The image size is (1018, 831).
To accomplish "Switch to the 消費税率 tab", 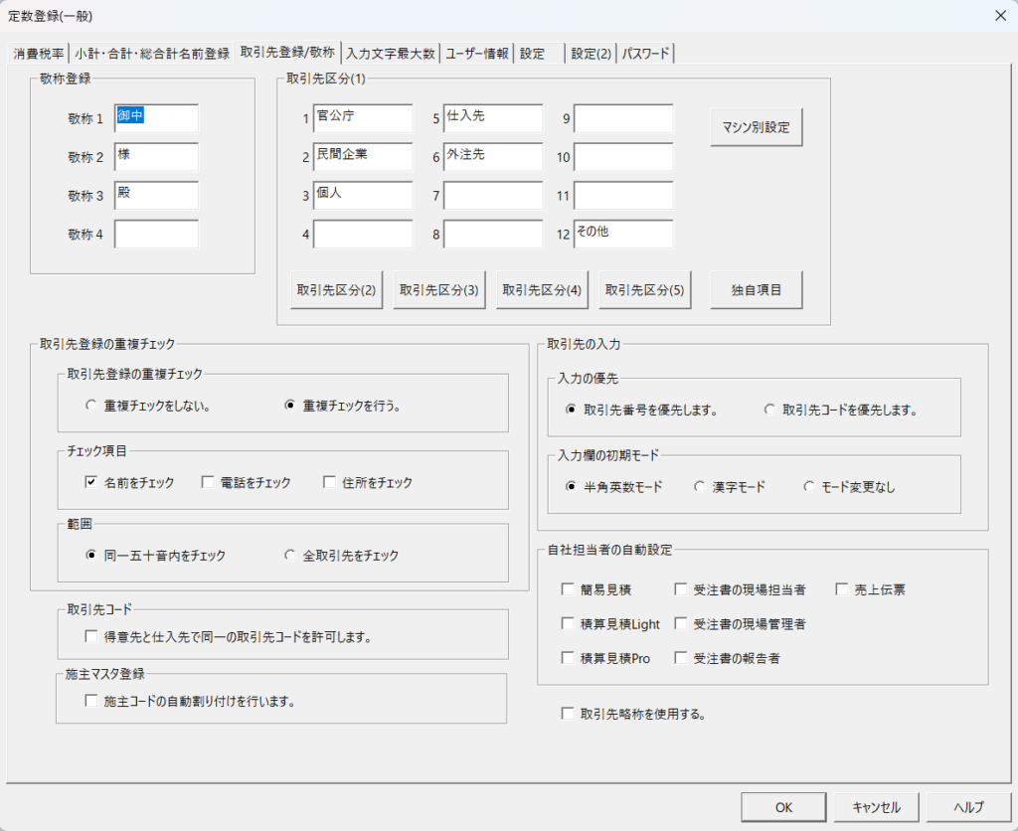I will (40, 54).
